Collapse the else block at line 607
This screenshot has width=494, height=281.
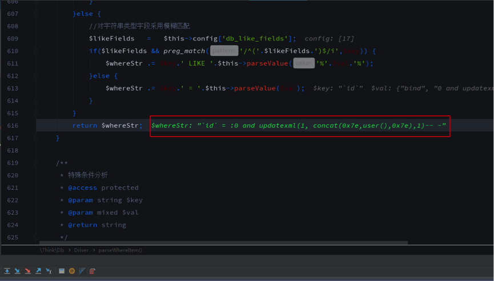tap(37, 14)
